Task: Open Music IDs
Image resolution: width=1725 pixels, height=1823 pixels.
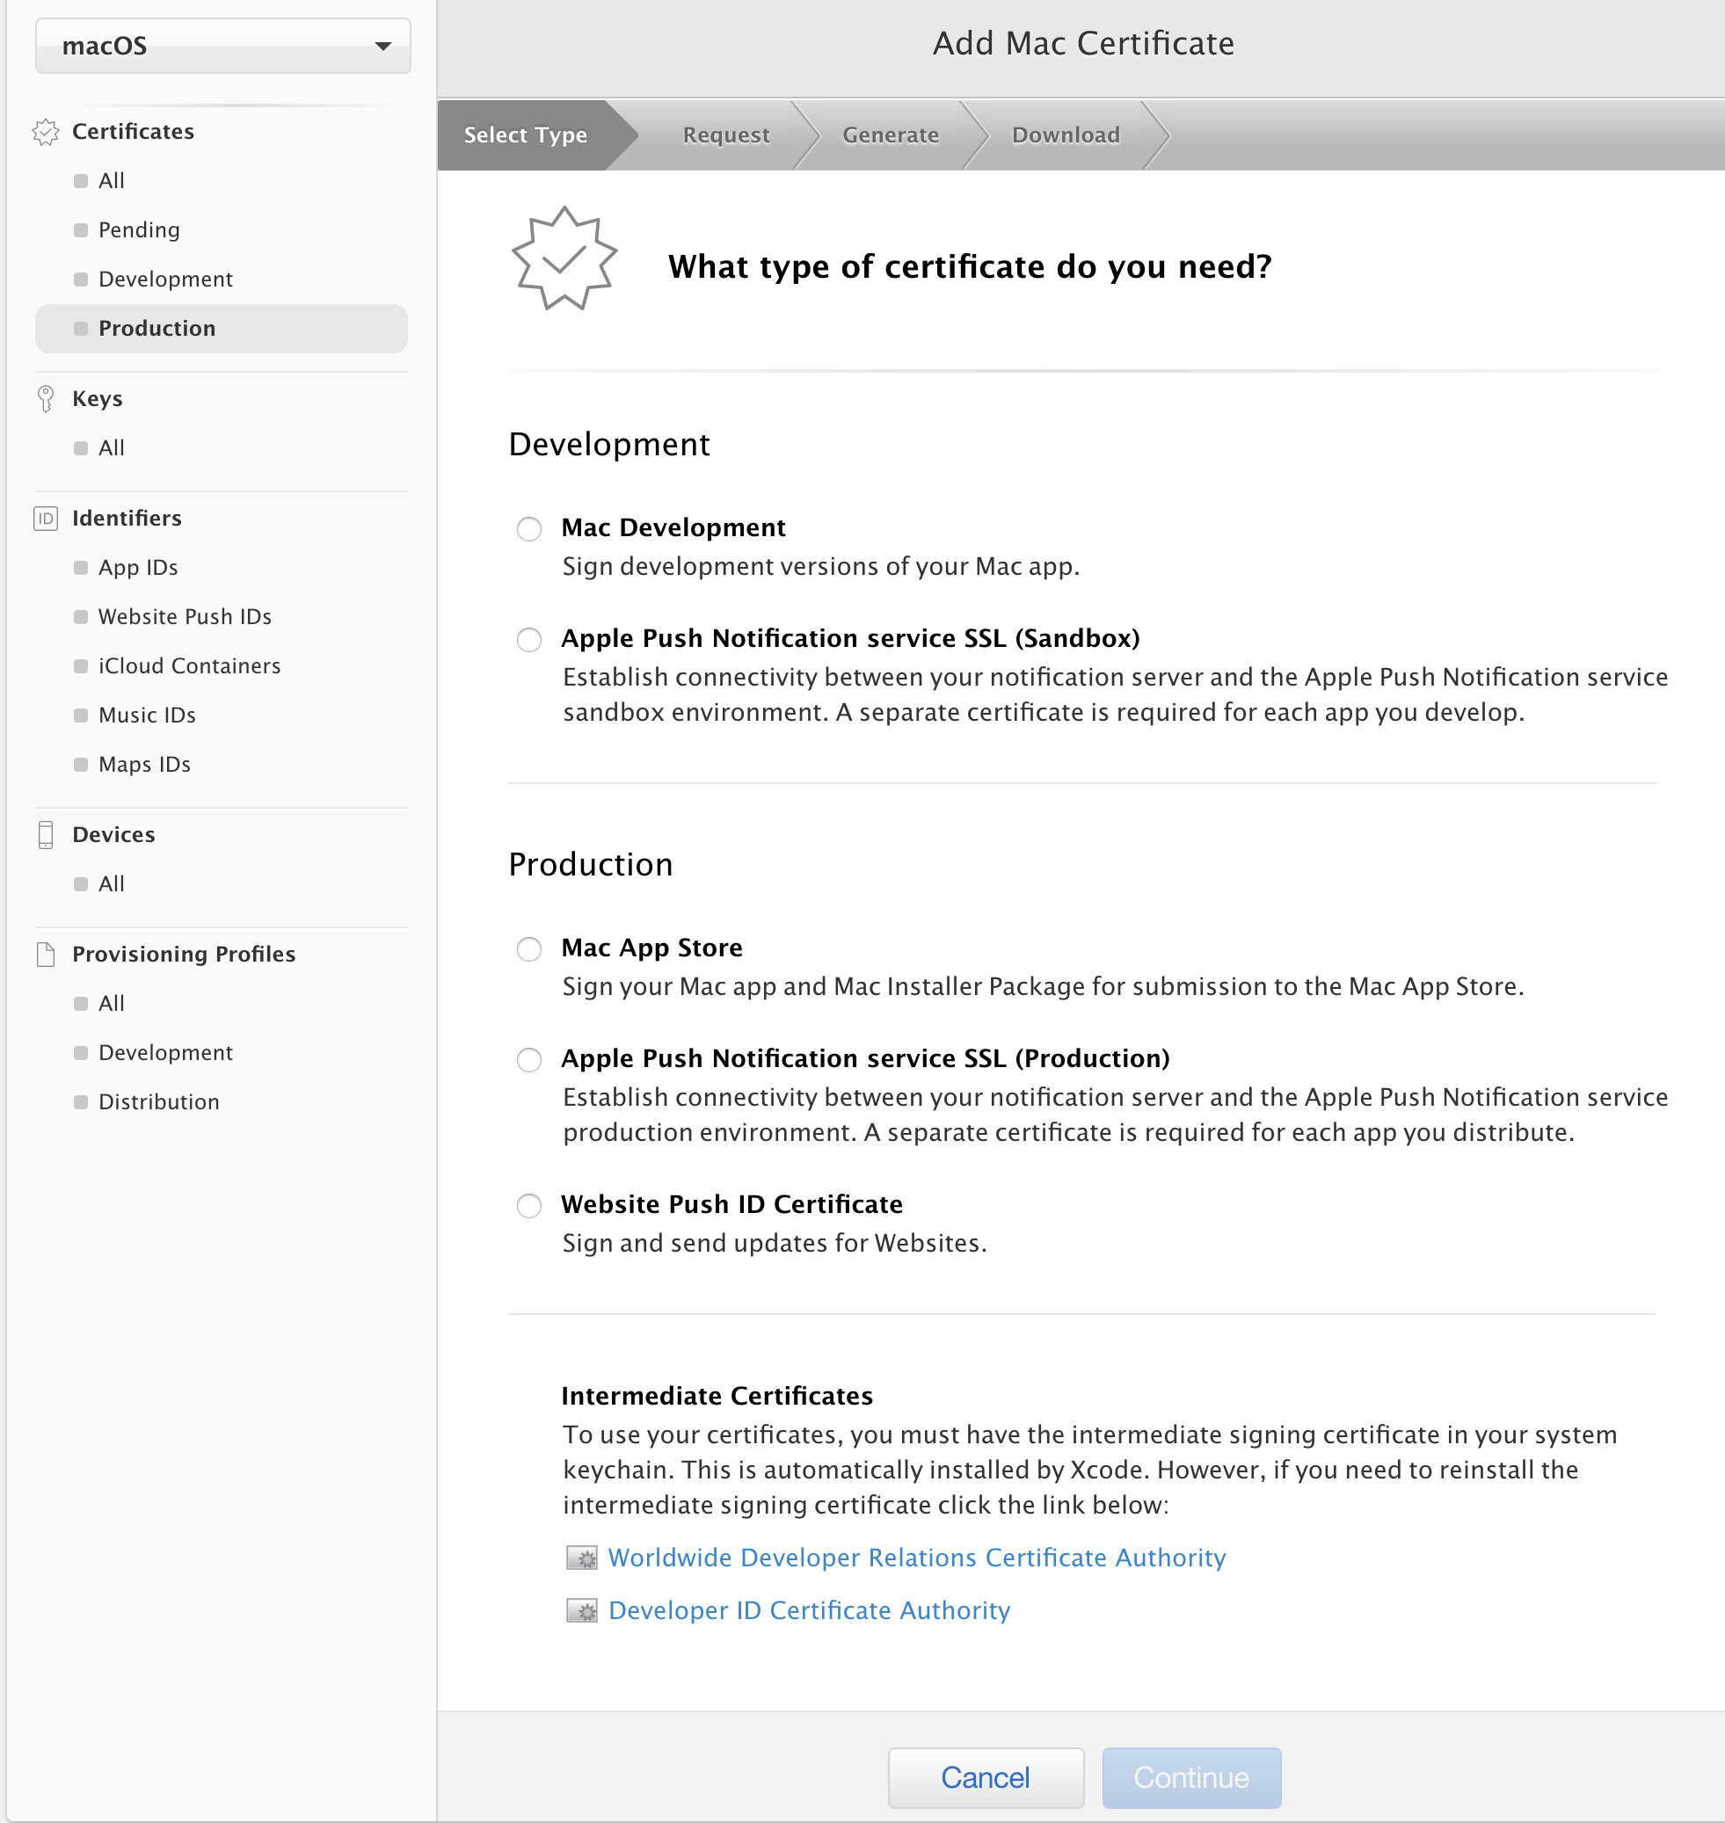Action: coord(147,715)
